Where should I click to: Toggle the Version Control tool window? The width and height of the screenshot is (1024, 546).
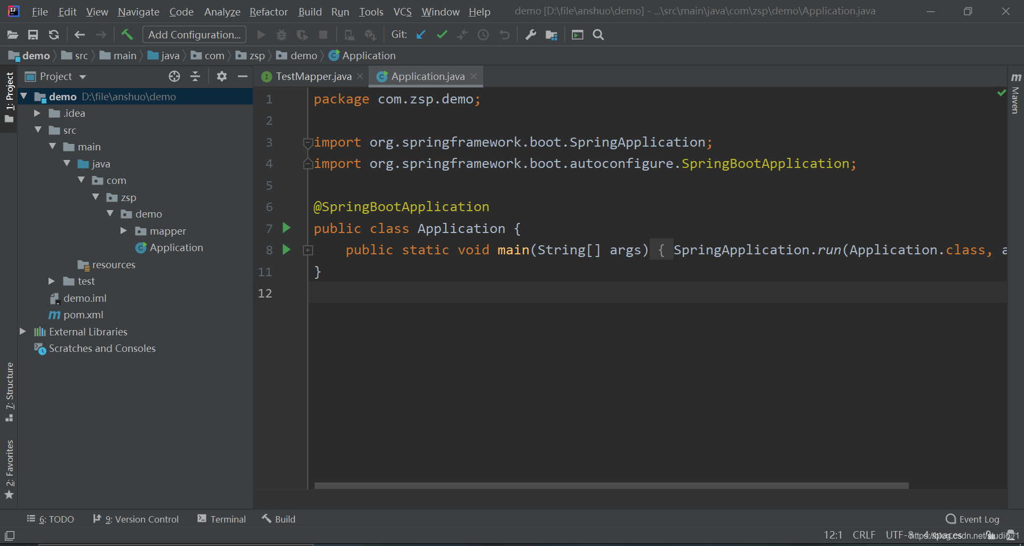[135, 519]
